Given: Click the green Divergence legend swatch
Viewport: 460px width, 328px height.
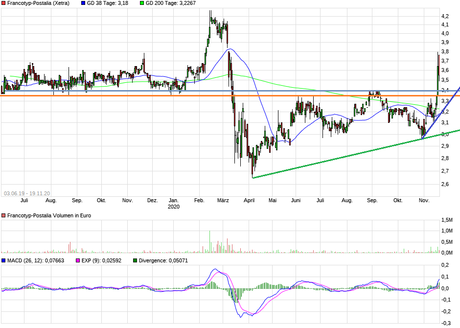Looking at the screenshot, I should [135, 260].
